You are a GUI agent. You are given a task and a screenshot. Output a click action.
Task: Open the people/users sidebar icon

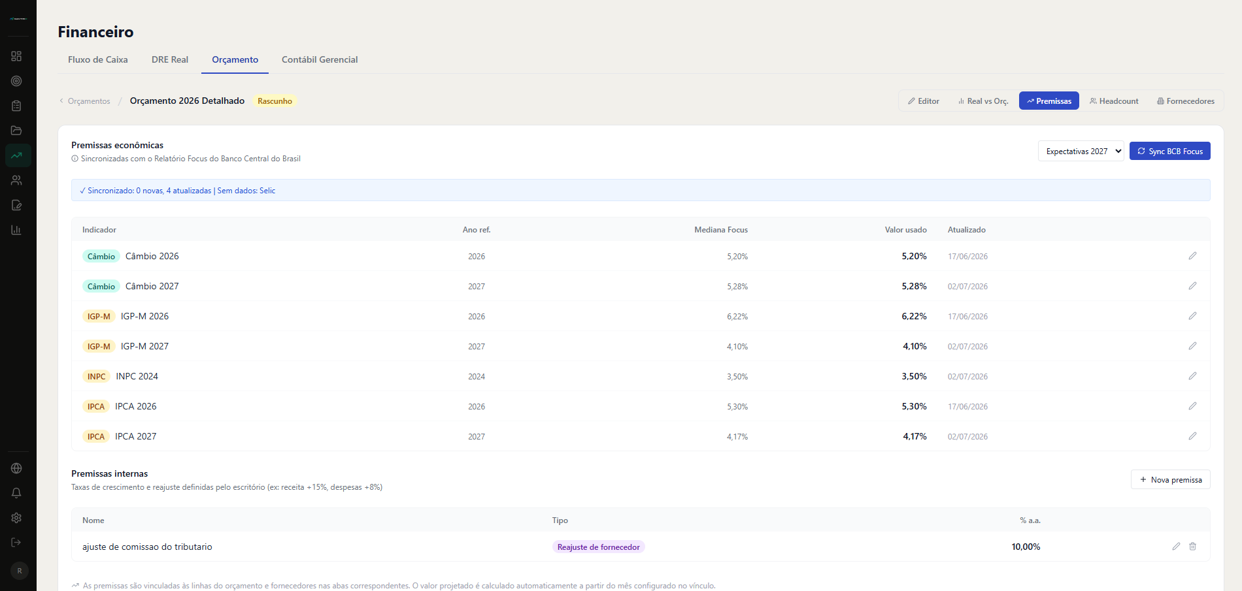pos(16,180)
